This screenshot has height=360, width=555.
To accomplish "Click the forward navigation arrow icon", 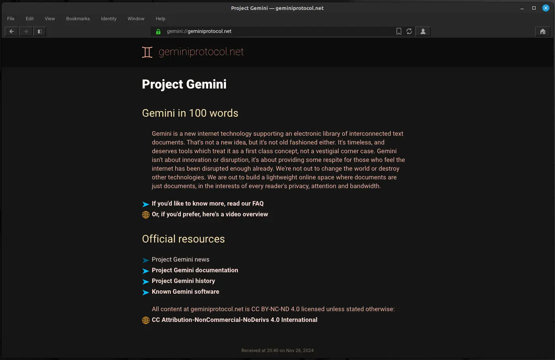I will click(x=25, y=31).
